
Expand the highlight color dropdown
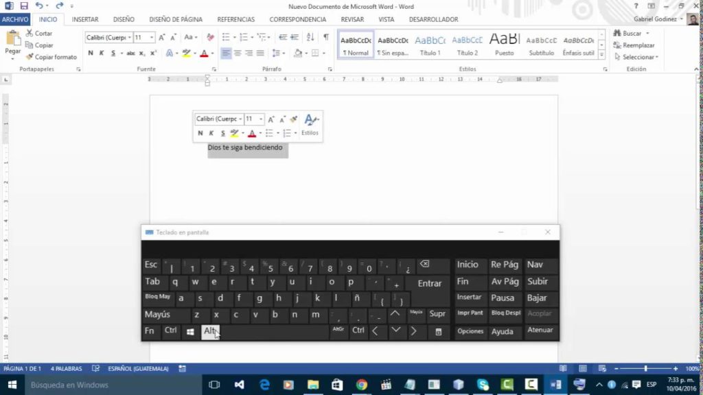pyautogui.click(x=194, y=53)
